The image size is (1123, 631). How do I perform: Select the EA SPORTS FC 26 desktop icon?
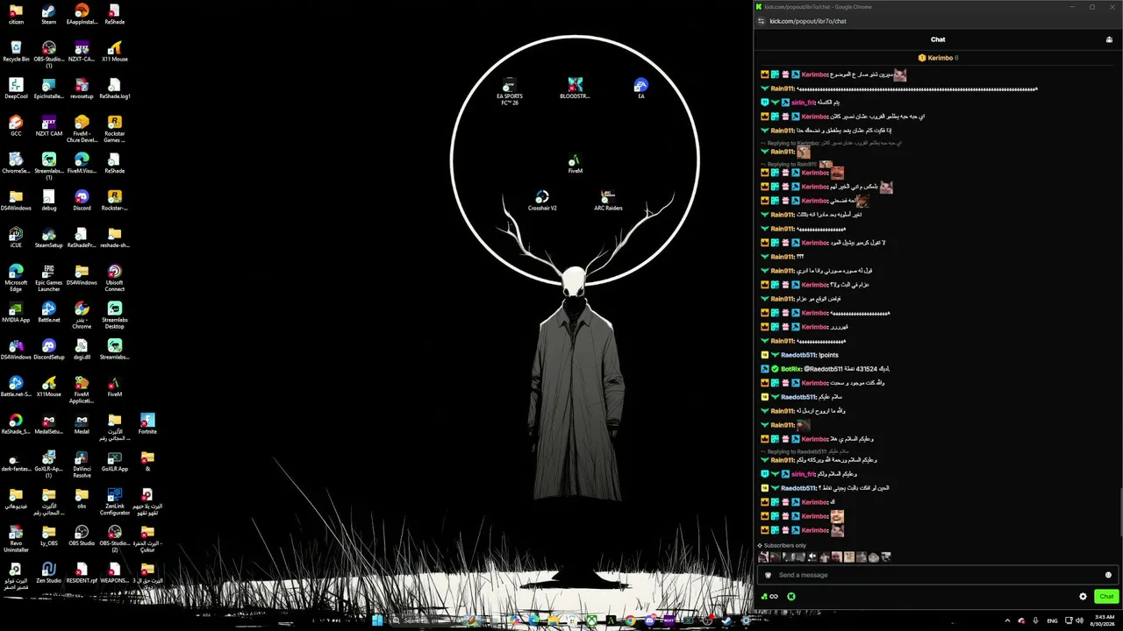(509, 91)
